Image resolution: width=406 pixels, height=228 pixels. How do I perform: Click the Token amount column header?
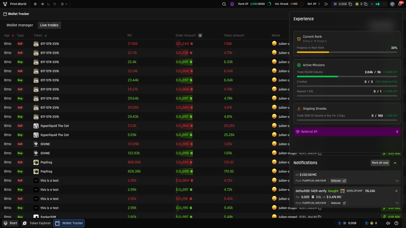click(x=234, y=35)
